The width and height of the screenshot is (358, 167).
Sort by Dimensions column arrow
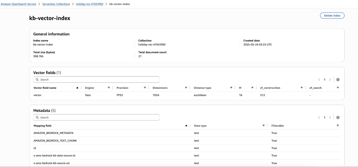186,88
